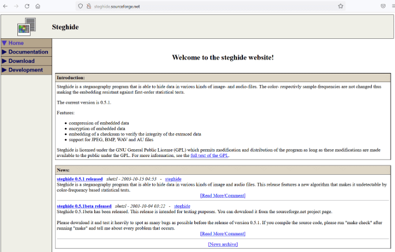Image resolution: width=395 pixels, height=252 pixels.
Task: Click Read More/Comment under the 0.5.1beta news
Action: [223, 234]
